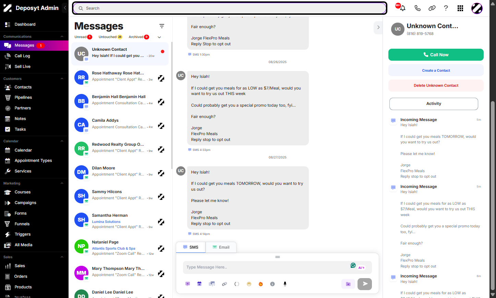Collapse the sidebar with left chevron
This screenshot has width=496, height=298.
coord(65,8)
